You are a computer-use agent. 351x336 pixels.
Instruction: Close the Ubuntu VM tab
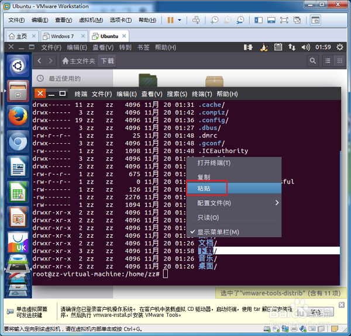point(124,36)
